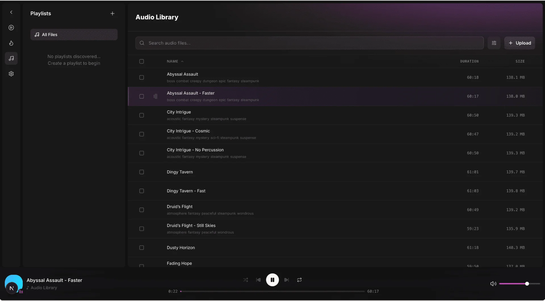Open the player view from sidebar play icon
The height and width of the screenshot is (301, 545).
(11, 28)
